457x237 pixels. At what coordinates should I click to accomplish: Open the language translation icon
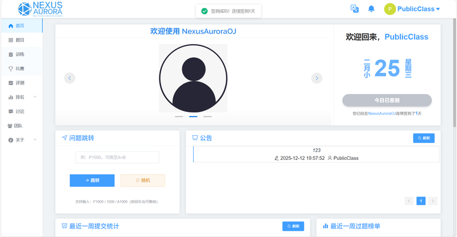click(354, 9)
